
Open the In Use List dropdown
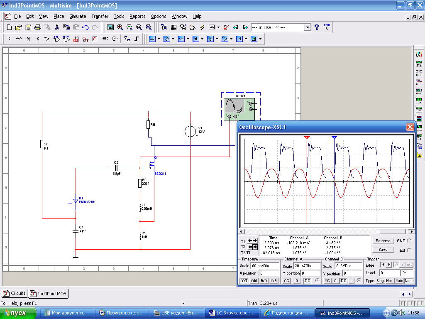308,27
